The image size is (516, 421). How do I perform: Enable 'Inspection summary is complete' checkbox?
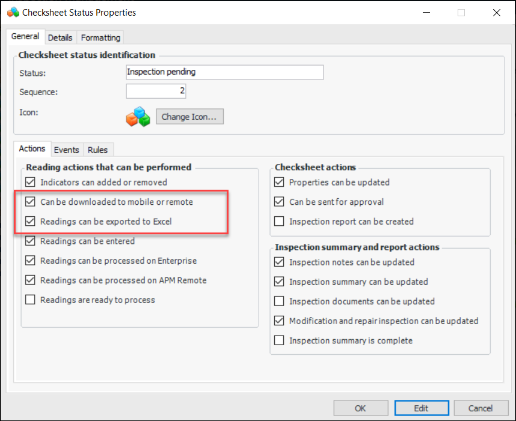(x=279, y=341)
